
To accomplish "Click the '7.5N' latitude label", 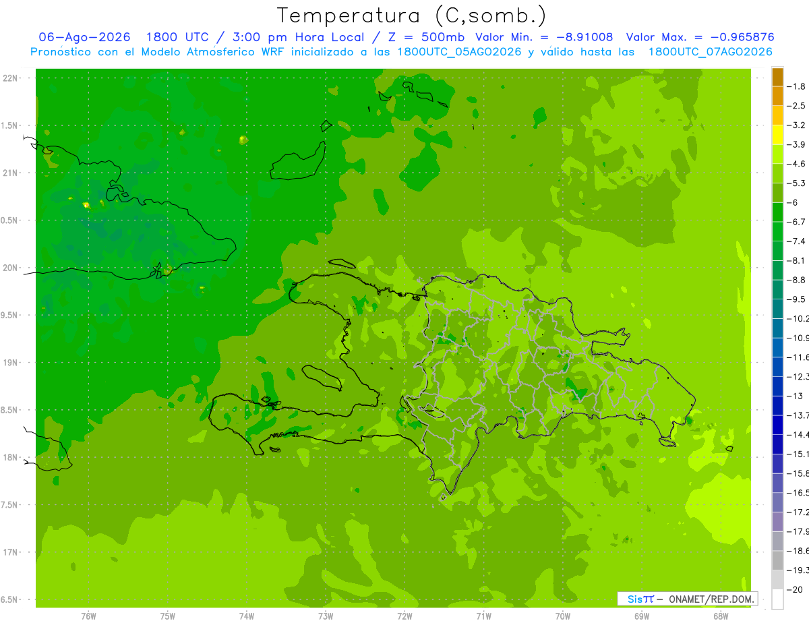I will (9, 505).
